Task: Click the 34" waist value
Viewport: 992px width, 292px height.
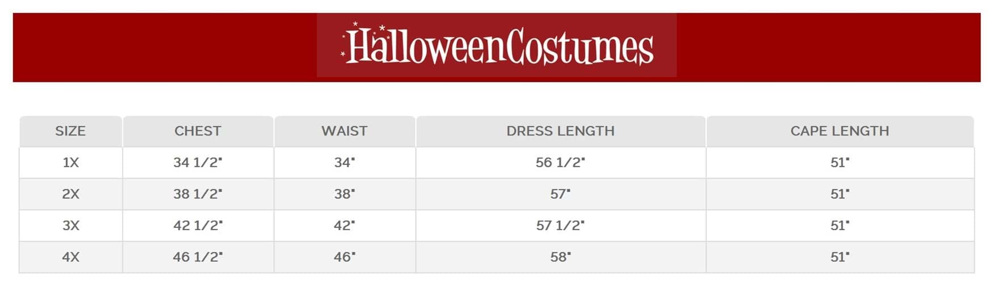Action: click(x=344, y=163)
